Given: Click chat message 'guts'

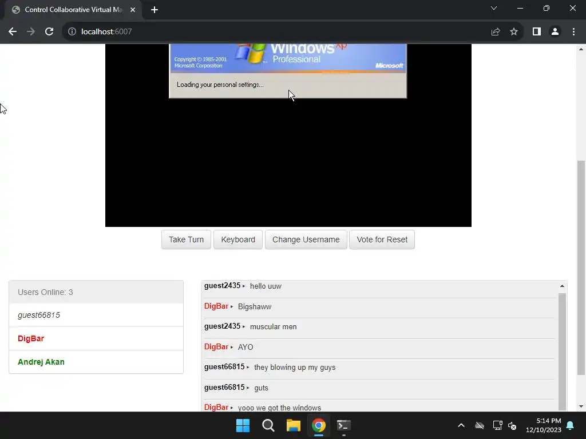Looking at the screenshot, I should click(x=261, y=388).
